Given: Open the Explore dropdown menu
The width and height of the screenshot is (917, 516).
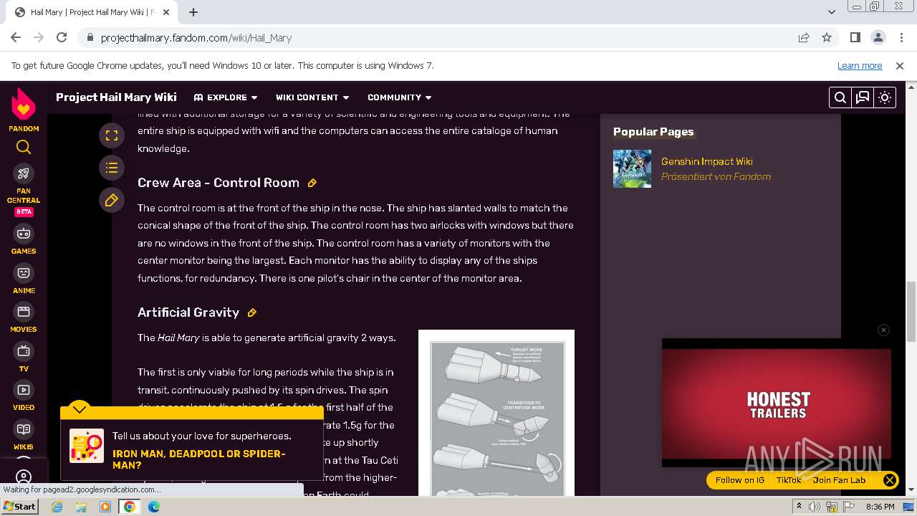Looking at the screenshot, I should pos(225,97).
